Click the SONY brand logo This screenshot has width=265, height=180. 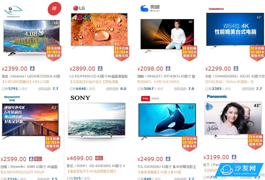pyautogui.click(x=80, y=98)
